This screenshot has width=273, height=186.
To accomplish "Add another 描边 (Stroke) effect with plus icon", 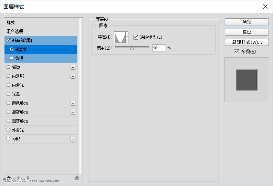I will tap(73, 67).
